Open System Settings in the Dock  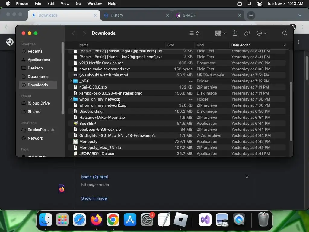(x=147, y=220)
